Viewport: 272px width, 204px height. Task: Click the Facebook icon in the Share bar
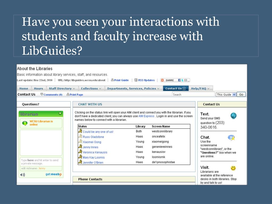coord(179,80)
